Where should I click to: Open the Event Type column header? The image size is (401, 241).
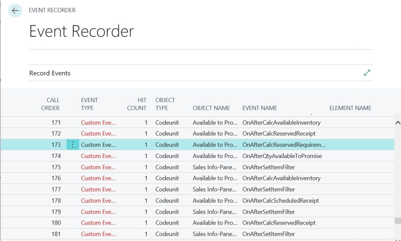click(90, 104)
